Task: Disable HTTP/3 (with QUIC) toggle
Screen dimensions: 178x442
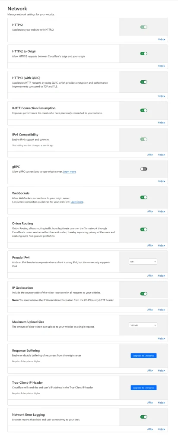Action: (144, 82)
